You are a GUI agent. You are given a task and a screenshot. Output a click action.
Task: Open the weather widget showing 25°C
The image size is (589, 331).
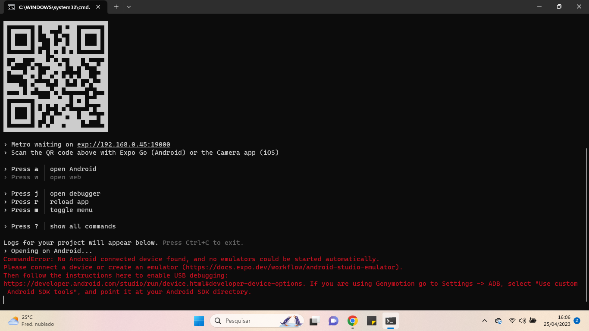31,321
